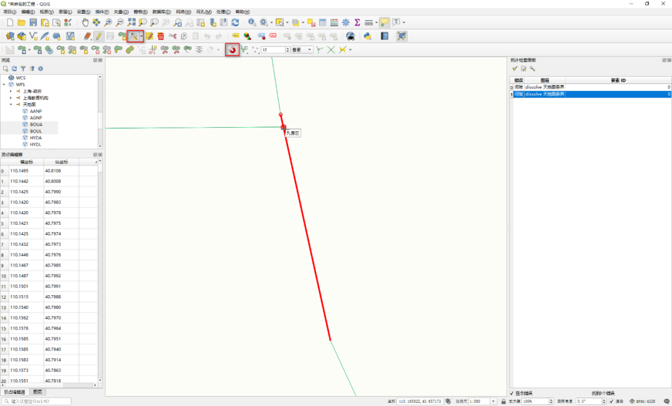Select the Pan Map hand tool
Viewport: 672px width, 406px height.
coord(84,22)
